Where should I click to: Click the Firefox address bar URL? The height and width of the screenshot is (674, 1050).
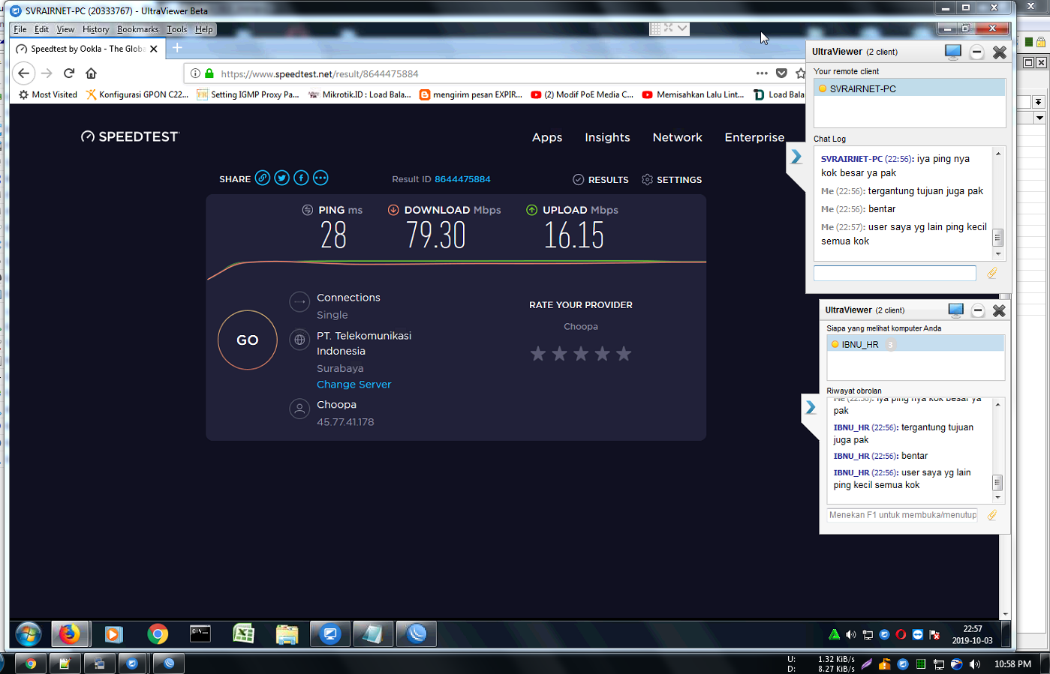coord(320,73)
